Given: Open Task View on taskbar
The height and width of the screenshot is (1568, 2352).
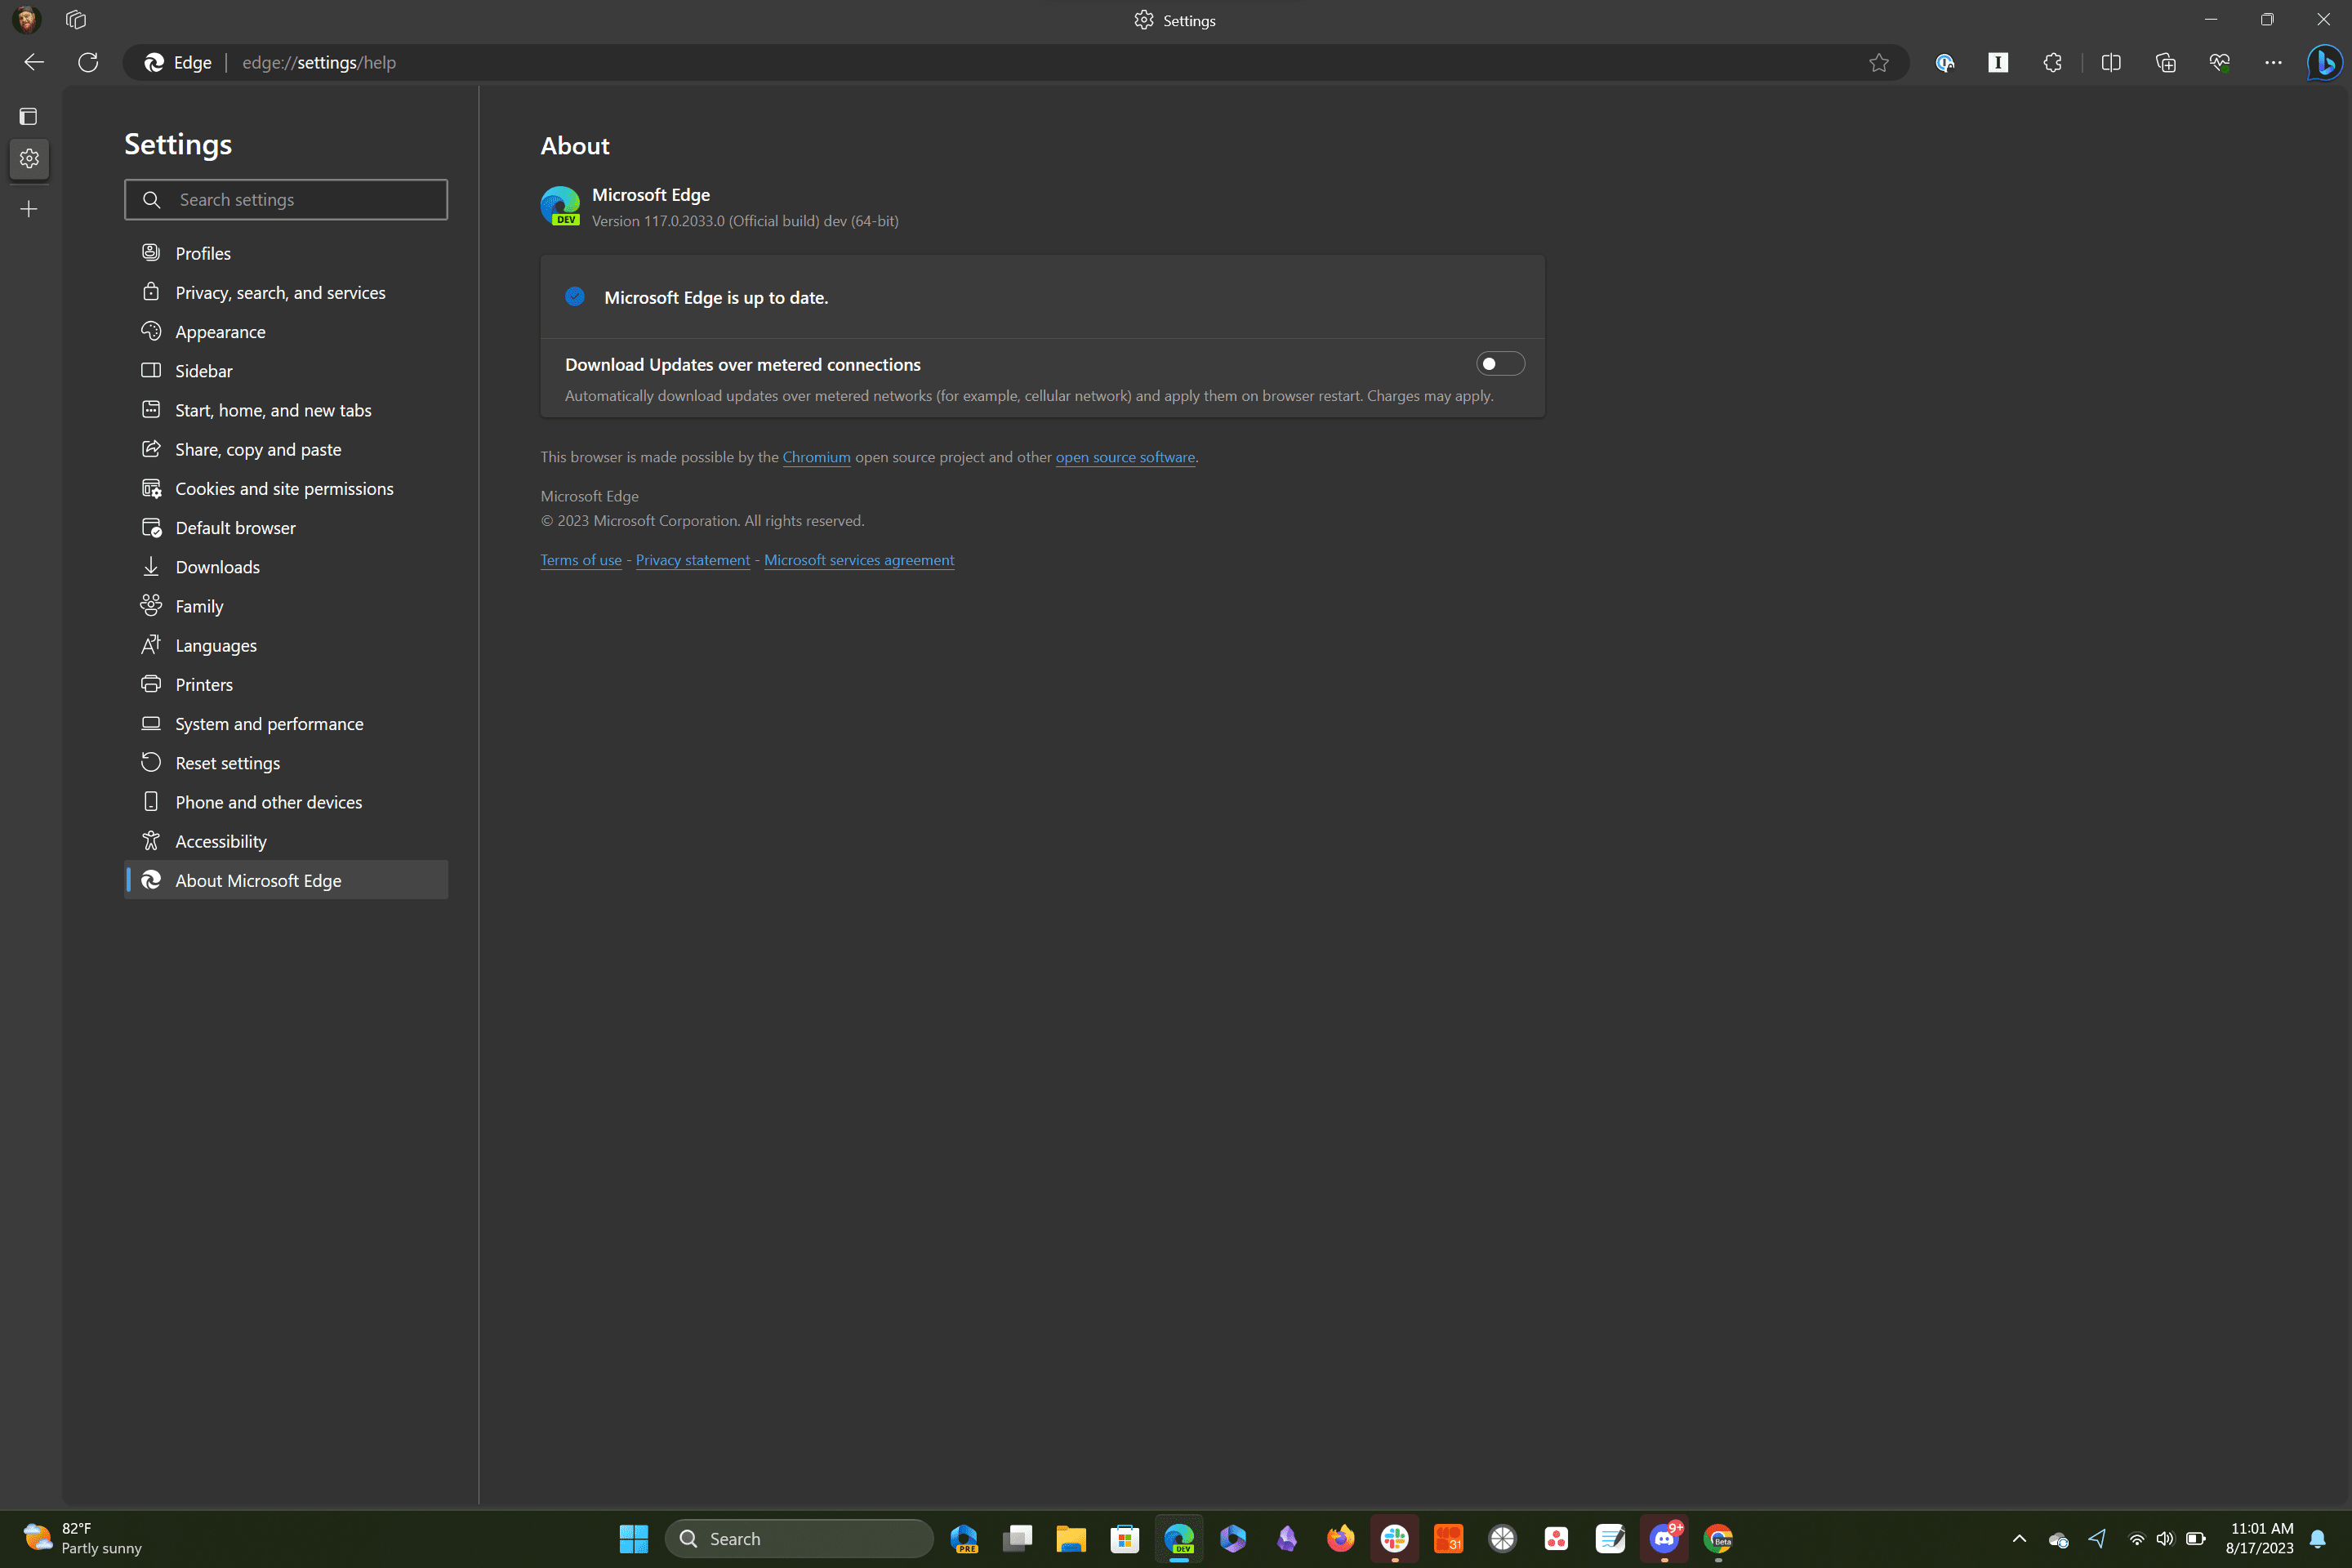Looking at the screenshot, I should 1017,1538.
